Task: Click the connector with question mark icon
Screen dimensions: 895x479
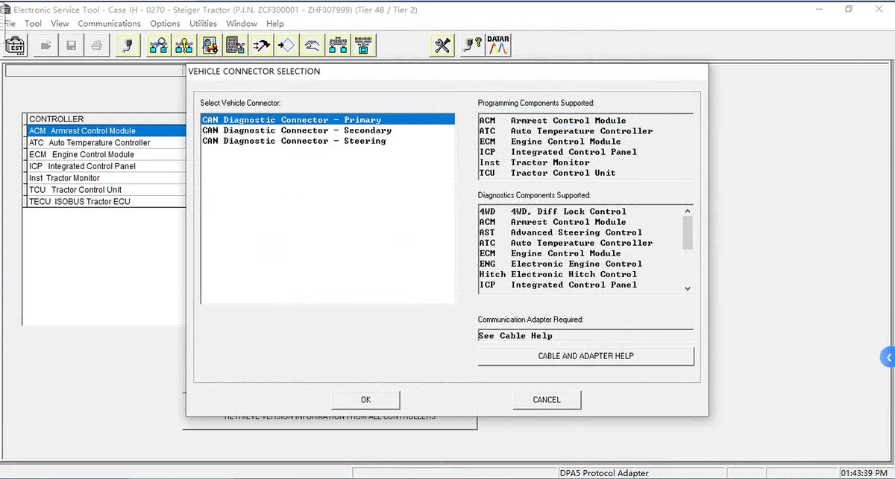Action: [471, 46]
